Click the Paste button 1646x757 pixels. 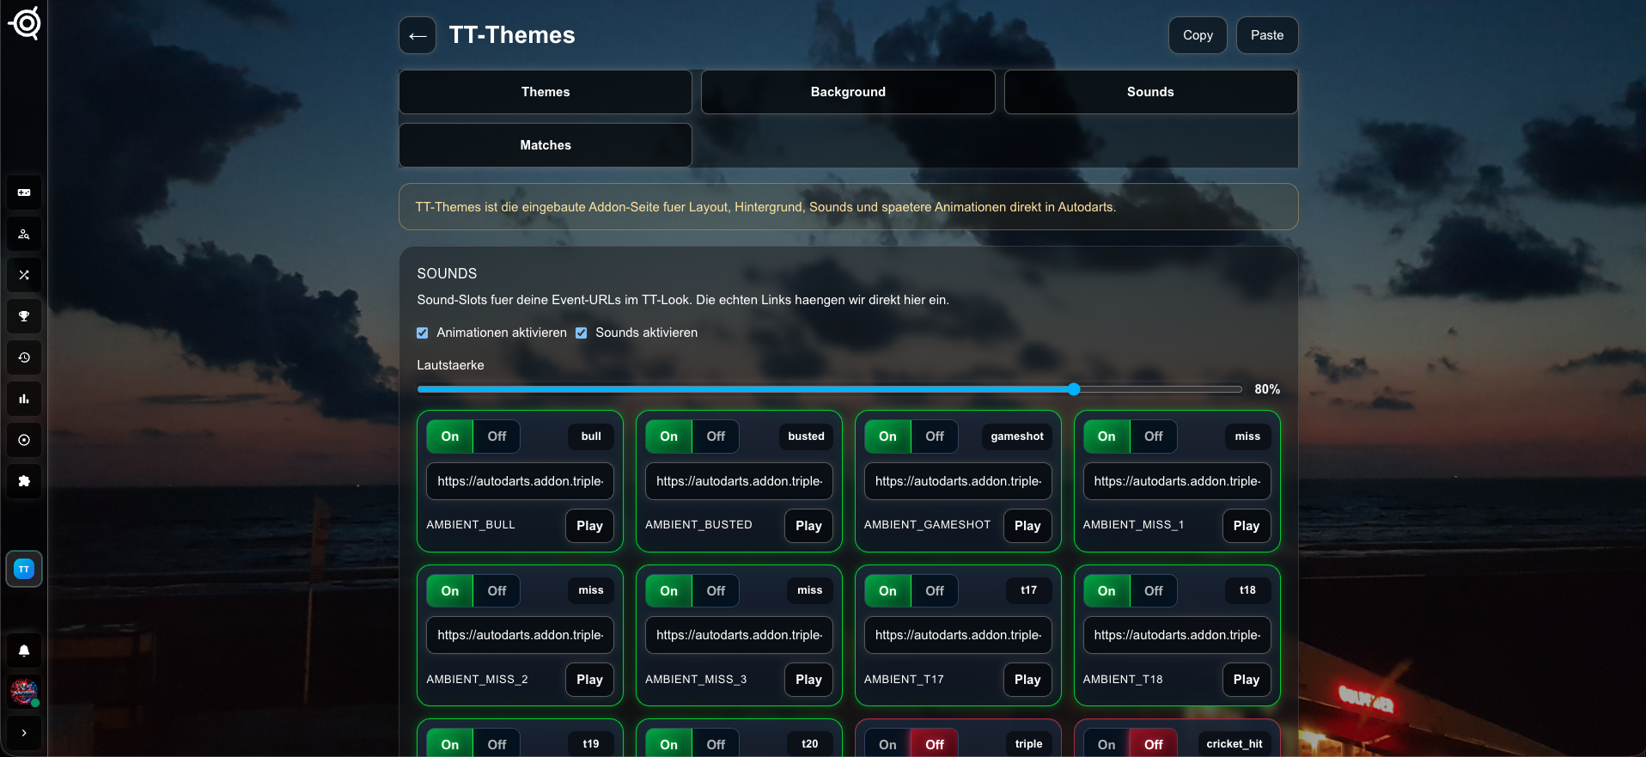pos(1267,35)
